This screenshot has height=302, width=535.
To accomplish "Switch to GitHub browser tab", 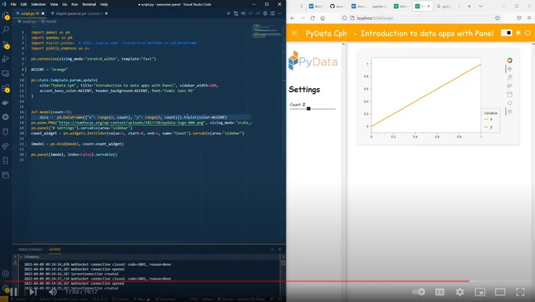I will [337, 6].
